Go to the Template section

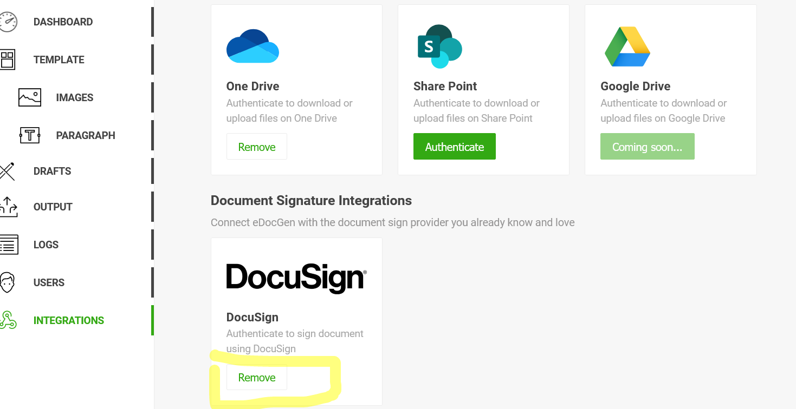point(59,60)
